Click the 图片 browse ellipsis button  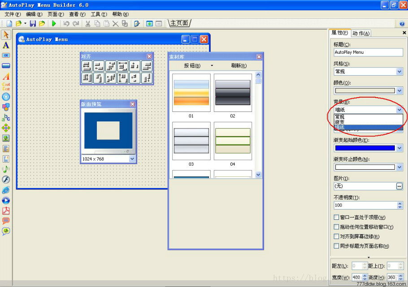[x=399, y=186]
